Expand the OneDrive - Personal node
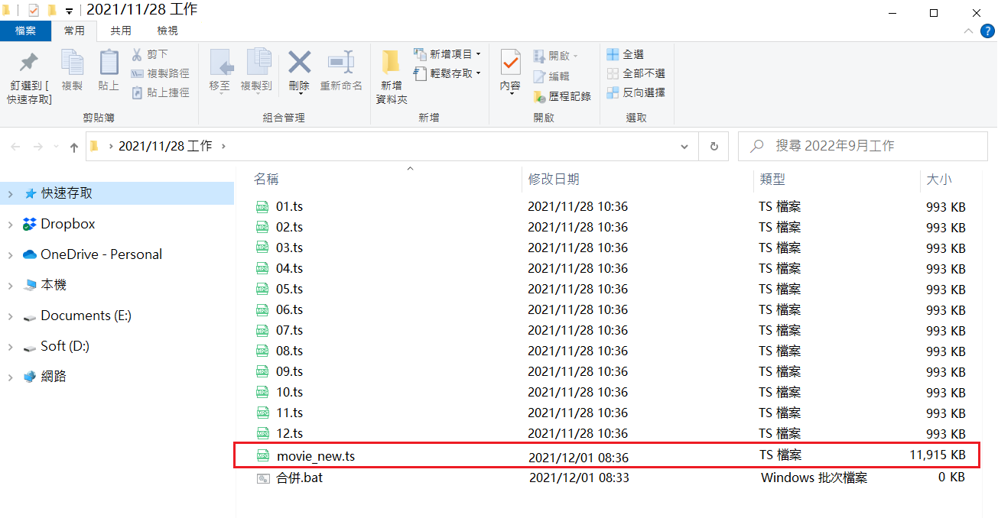 coord(10,255)
